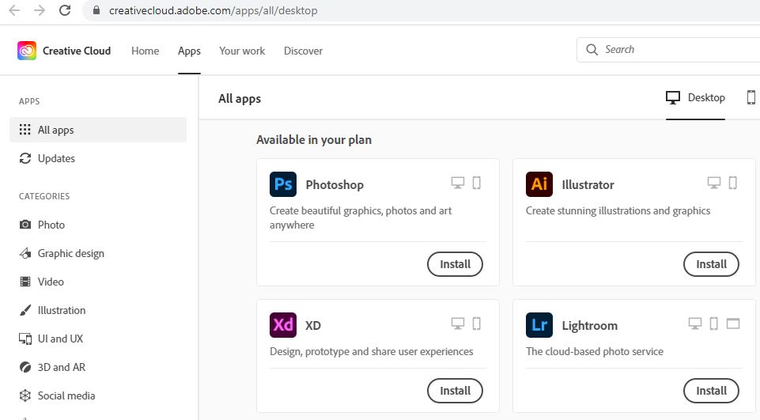
Task: Open the Home navigation tab
Action: (x=145, y=51)
